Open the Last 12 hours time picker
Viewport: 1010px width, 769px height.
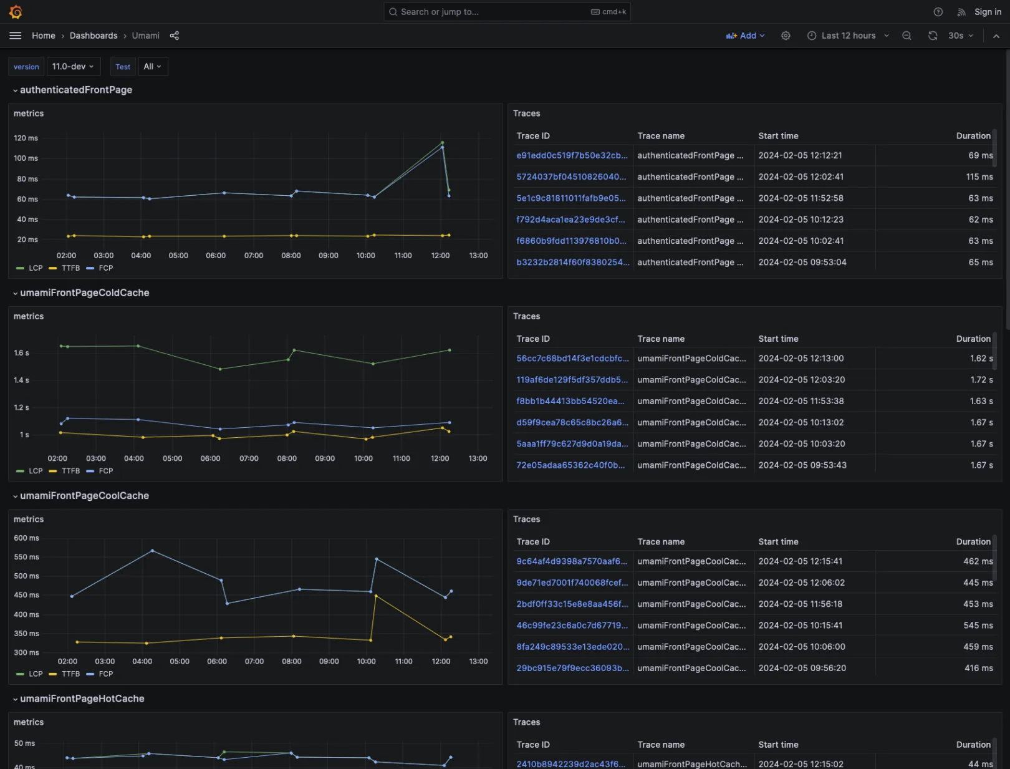coord(848,36)
